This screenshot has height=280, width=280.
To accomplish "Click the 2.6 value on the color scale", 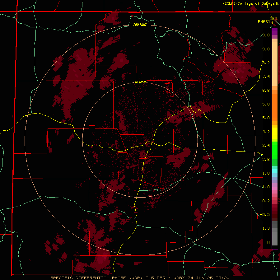I will (x=266, y=160).
